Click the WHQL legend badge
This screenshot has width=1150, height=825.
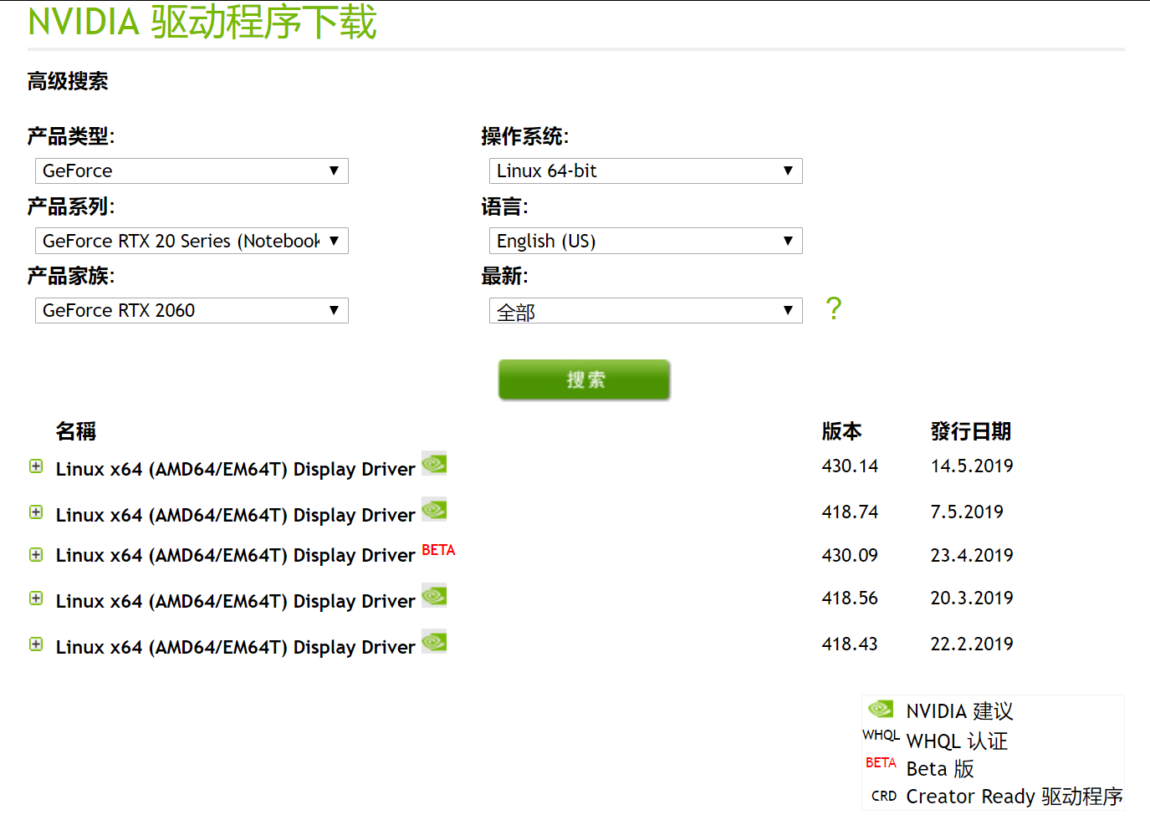(x=881, y=736)
